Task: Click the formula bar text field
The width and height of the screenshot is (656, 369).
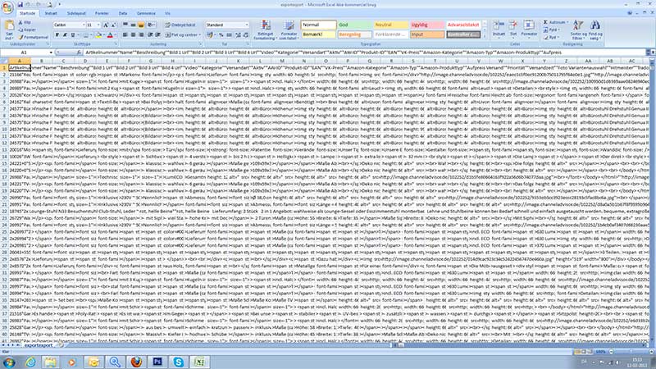Action: click(x=364, y=52)
